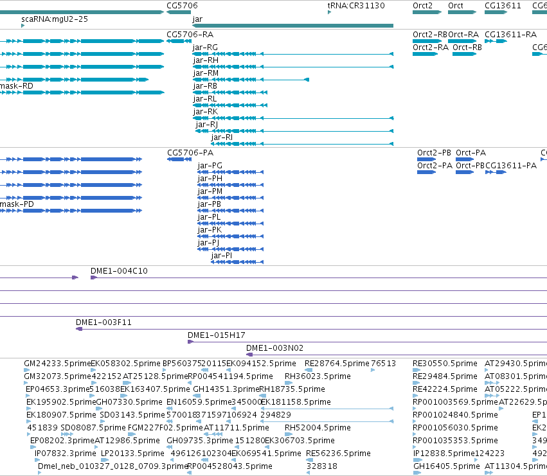Click the Orct2 gene label
The image size is (547, 476).
tap(422, 6)
